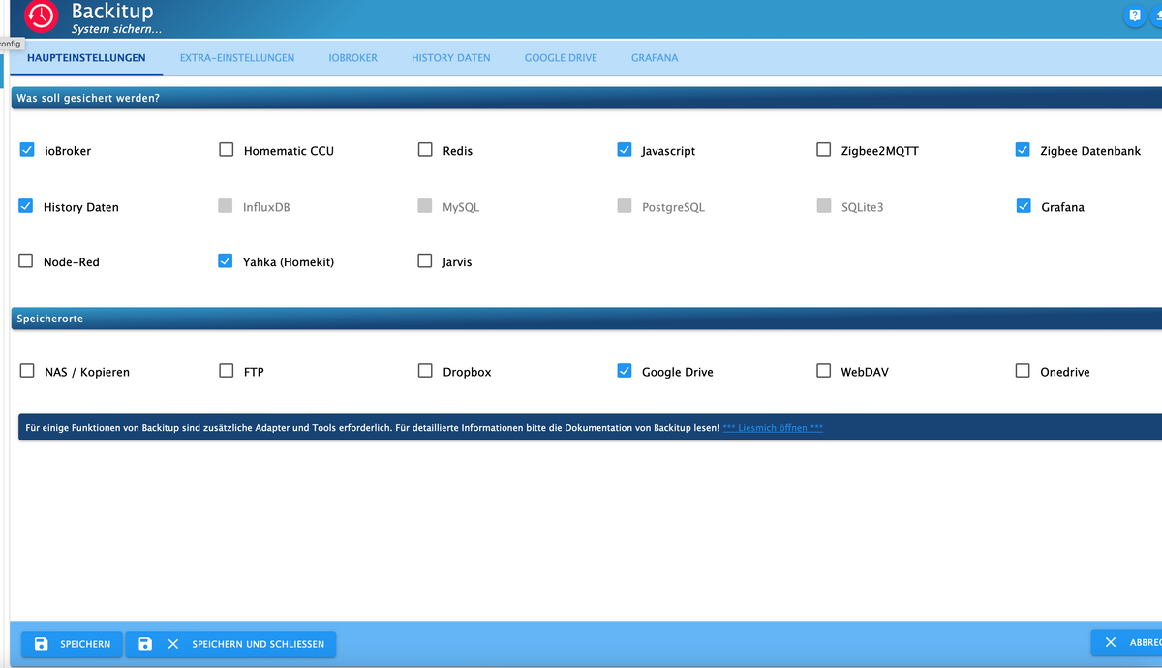Uncheck Zigbee Datenbank checkbox

(1023, 150)
